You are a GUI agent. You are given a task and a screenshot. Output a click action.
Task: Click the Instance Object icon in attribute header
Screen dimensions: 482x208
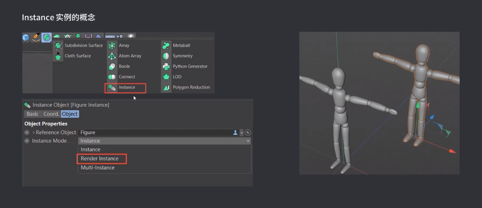[x=28, y=105]
